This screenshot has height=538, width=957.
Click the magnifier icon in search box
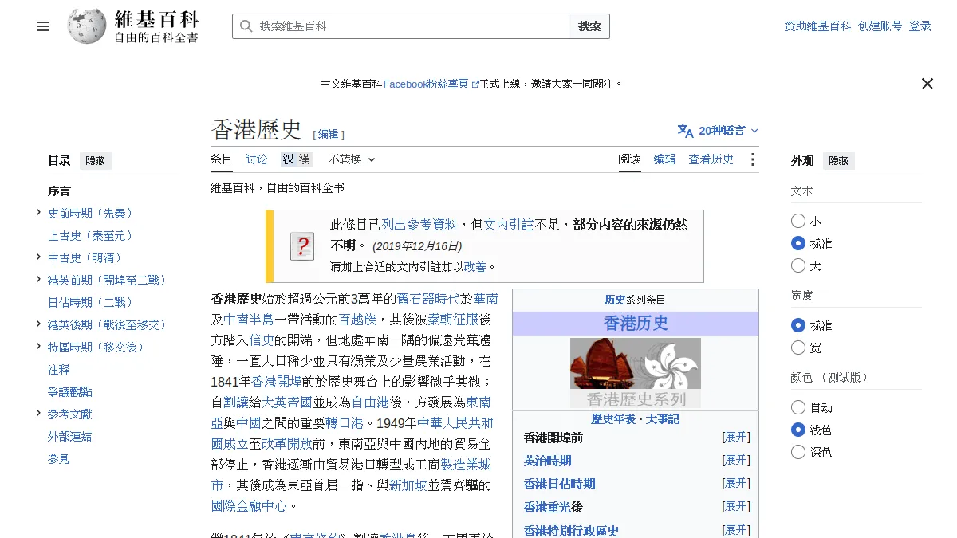246,26
